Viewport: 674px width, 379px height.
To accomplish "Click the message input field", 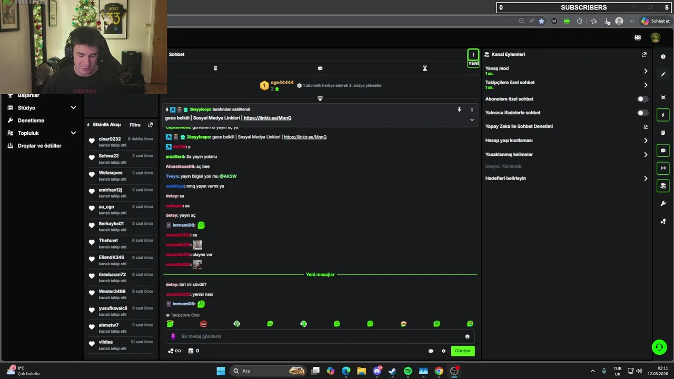I will click(x=320, y=336).
